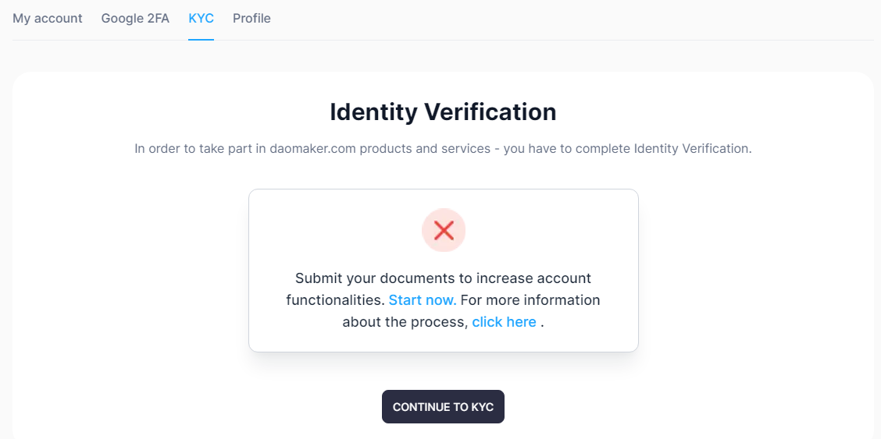Switch to the Google 2FA tab

(x=135, y=18)
